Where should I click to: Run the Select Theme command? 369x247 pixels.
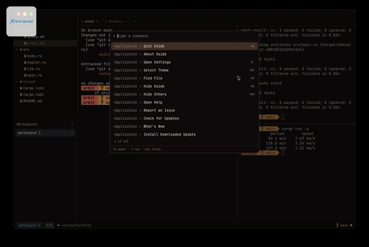tap(185, 70)
